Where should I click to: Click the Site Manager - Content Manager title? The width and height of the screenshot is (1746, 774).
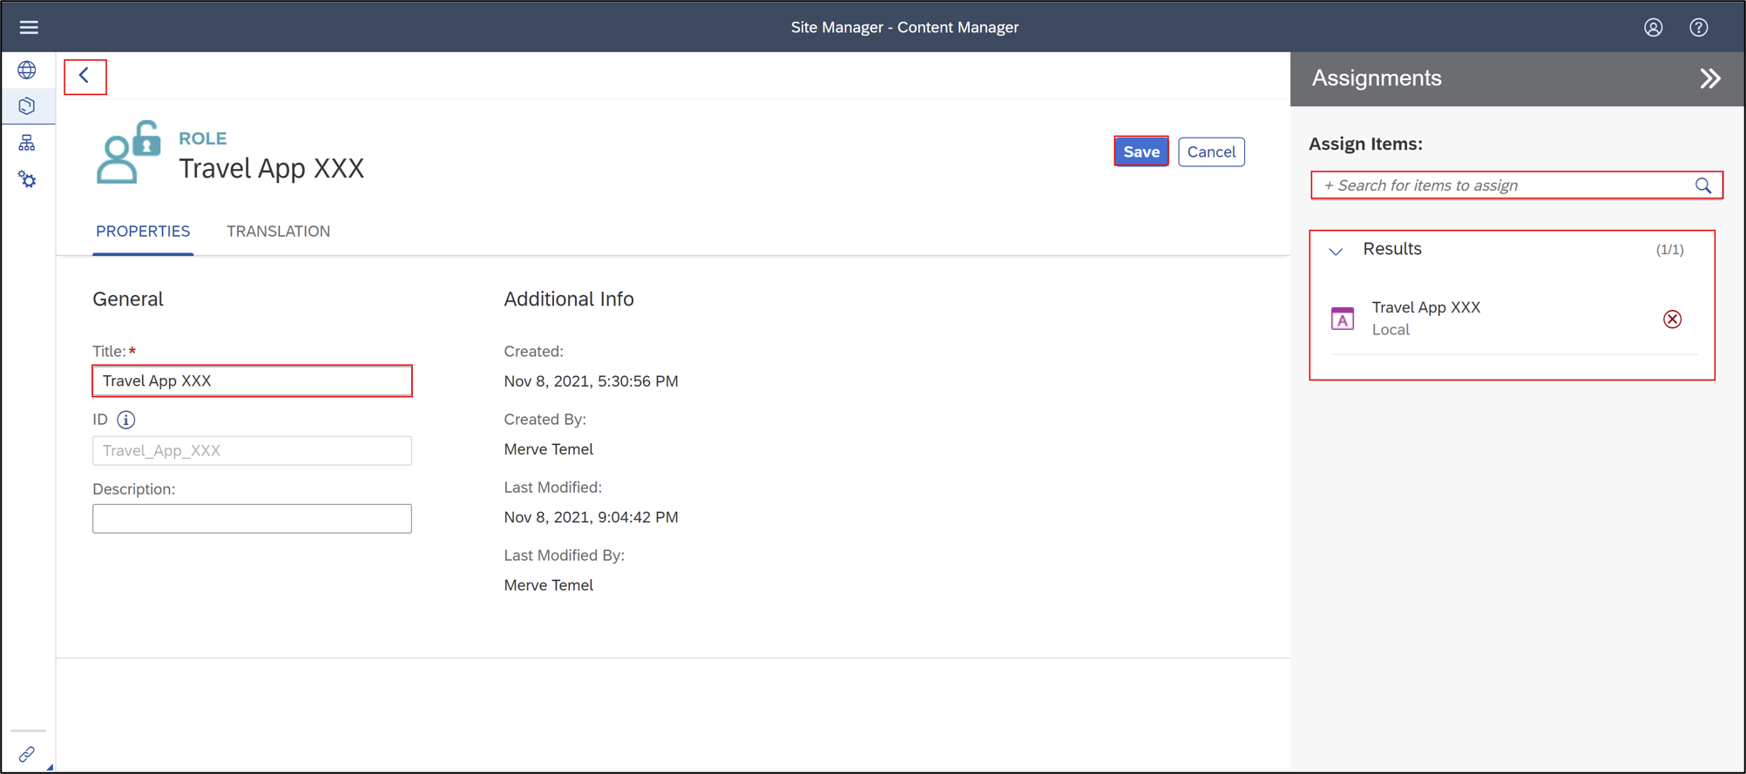(904, 27)
